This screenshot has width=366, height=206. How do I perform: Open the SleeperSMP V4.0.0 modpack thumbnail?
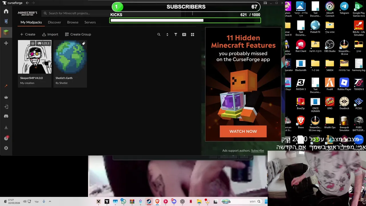35,57
